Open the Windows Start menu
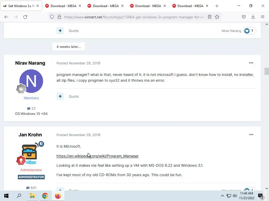 [6, 196]
